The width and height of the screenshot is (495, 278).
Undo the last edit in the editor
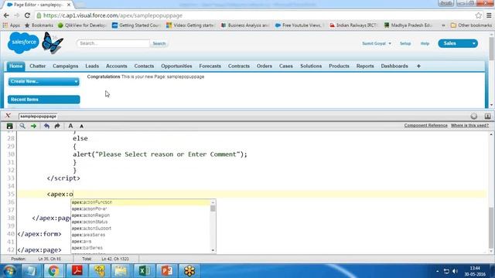(46, 126)
